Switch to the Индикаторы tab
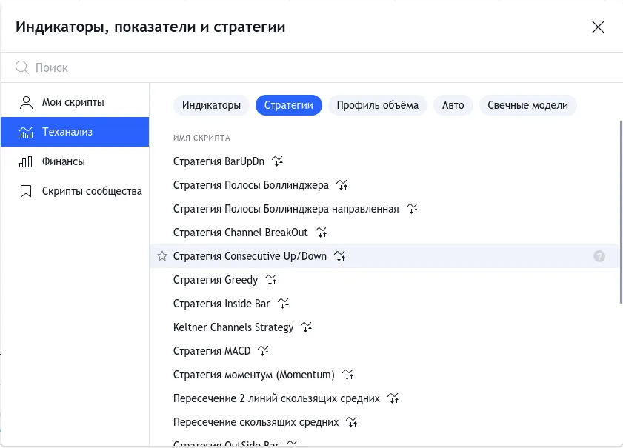 tap(211, 105)
